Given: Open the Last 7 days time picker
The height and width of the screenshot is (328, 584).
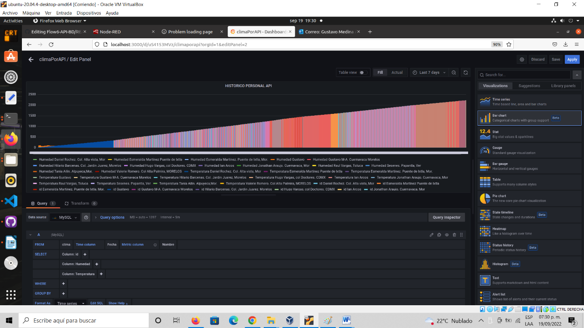Looking at the screenshot, I should 428,72.
